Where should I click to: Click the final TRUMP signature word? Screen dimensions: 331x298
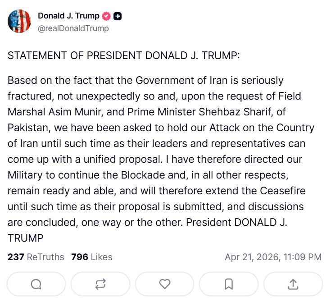coord(25,238)
